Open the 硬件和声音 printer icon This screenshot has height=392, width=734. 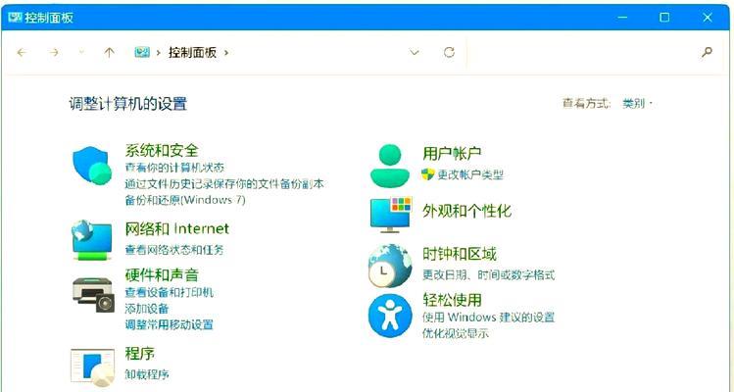94,295
